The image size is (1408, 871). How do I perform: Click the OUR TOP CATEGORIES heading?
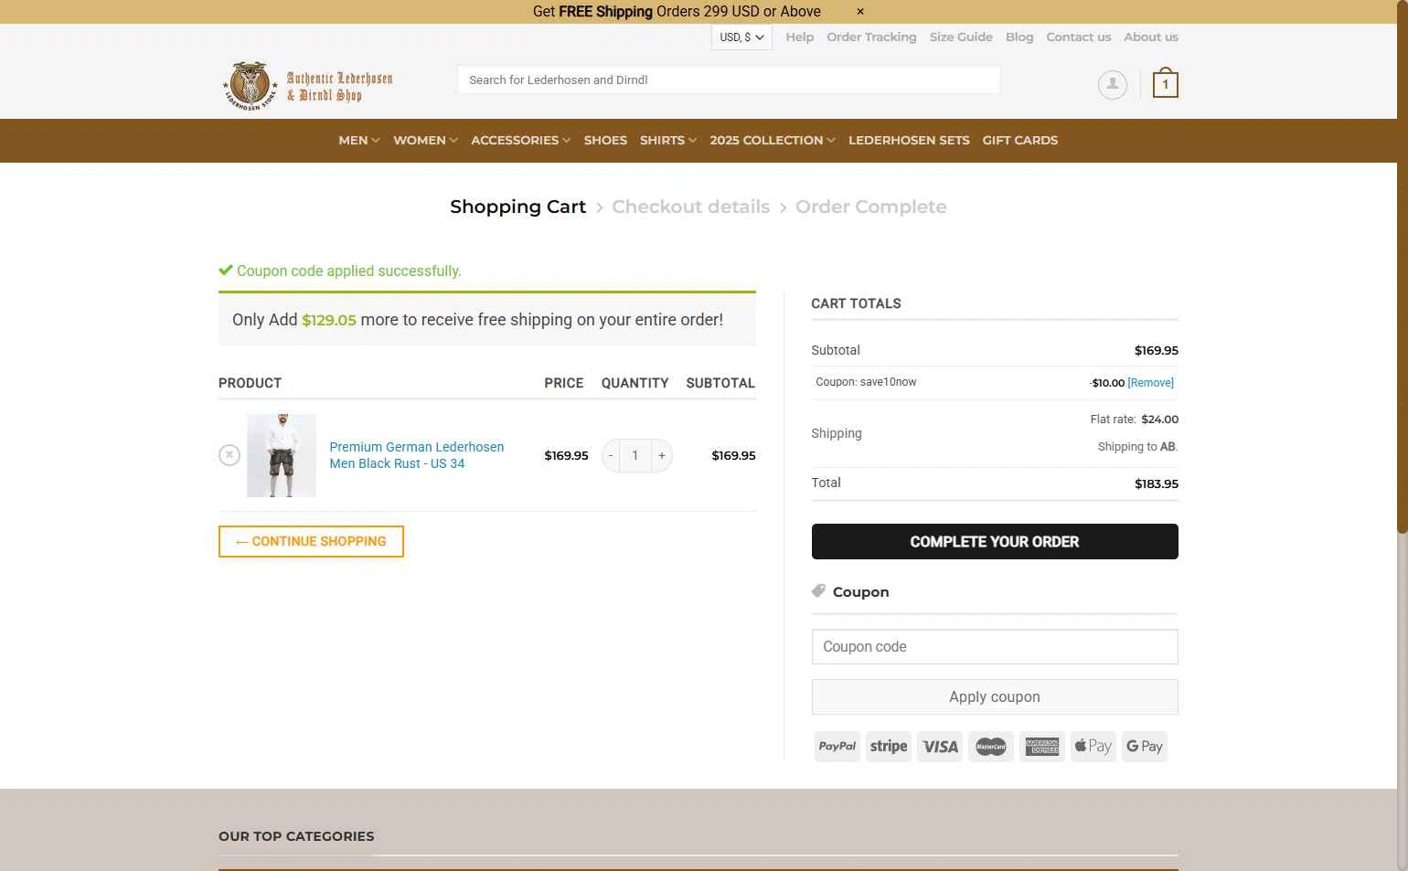point(296,836)
